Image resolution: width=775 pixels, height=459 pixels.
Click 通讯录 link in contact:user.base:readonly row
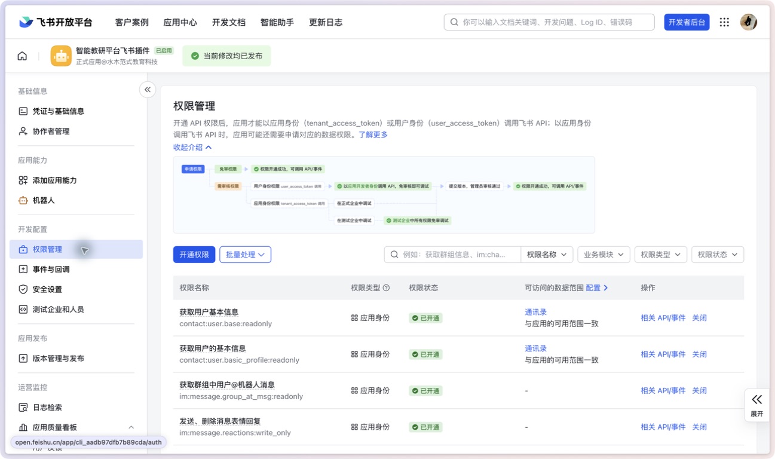(x=535, y=312)
